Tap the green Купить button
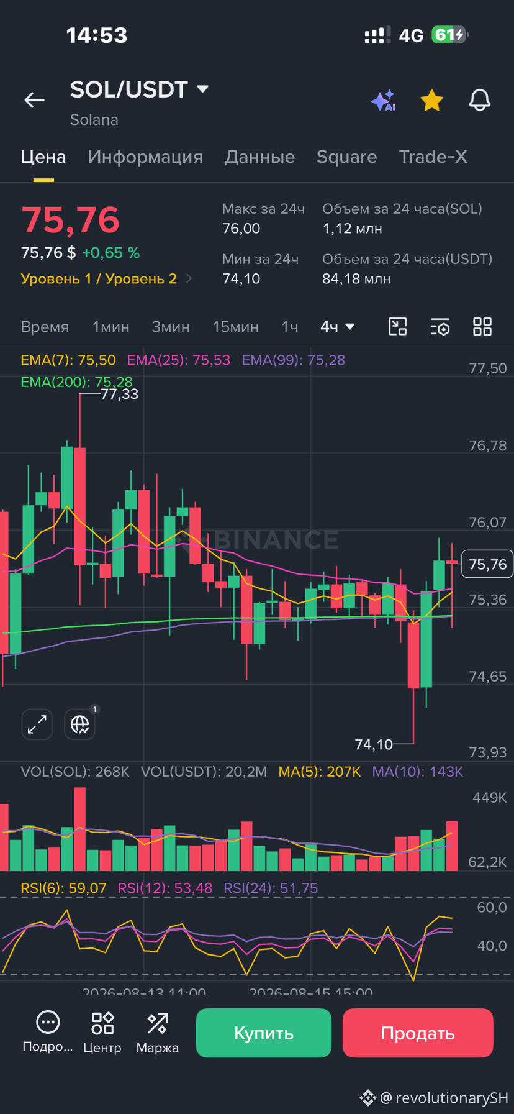 click(x=264, y=1033)
